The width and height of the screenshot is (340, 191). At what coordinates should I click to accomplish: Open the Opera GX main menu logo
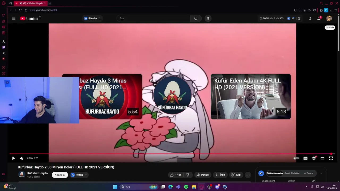[x=3, y=3]
